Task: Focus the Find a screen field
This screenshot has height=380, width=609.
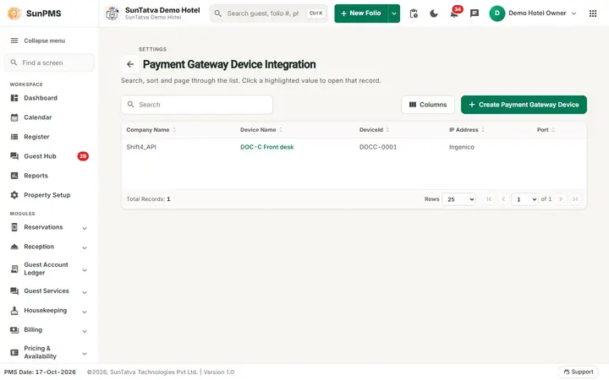Action: 49,62
